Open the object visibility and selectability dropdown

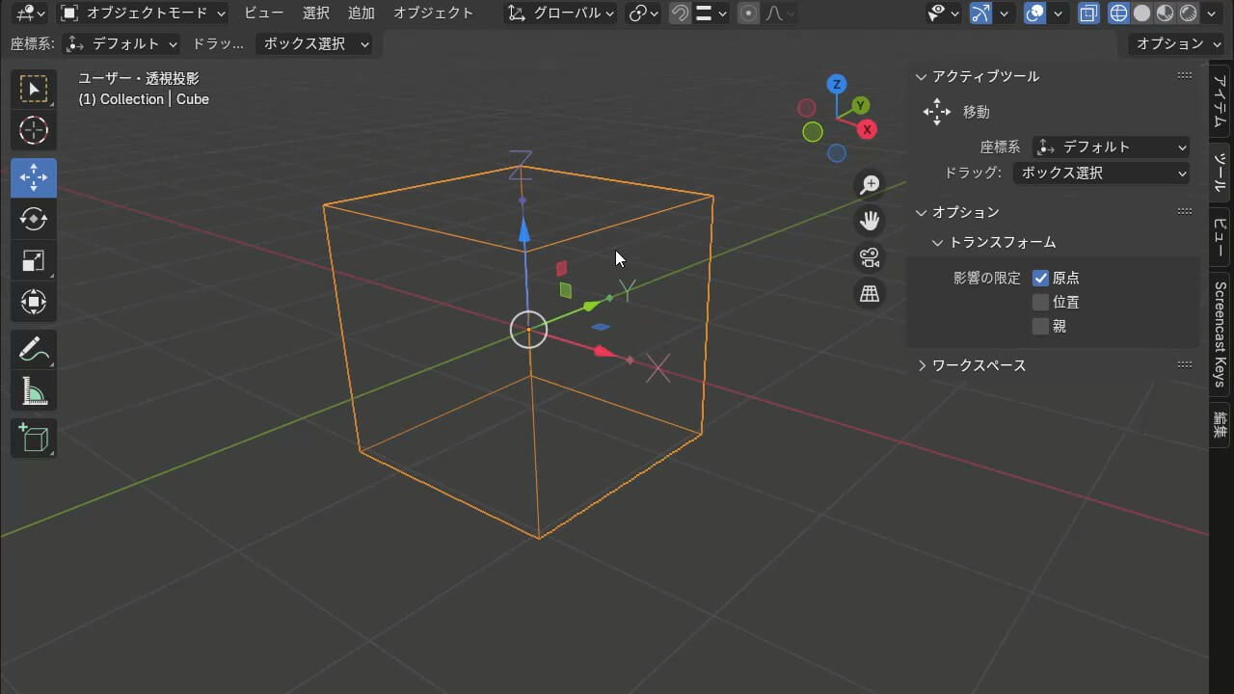[944, 13]
